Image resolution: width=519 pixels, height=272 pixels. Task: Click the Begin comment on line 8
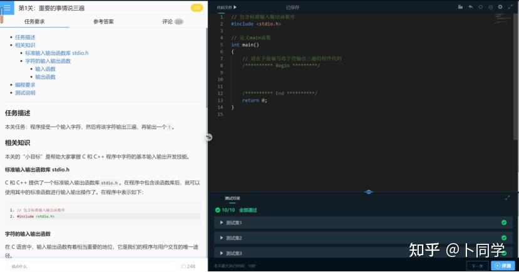point(281,66)
